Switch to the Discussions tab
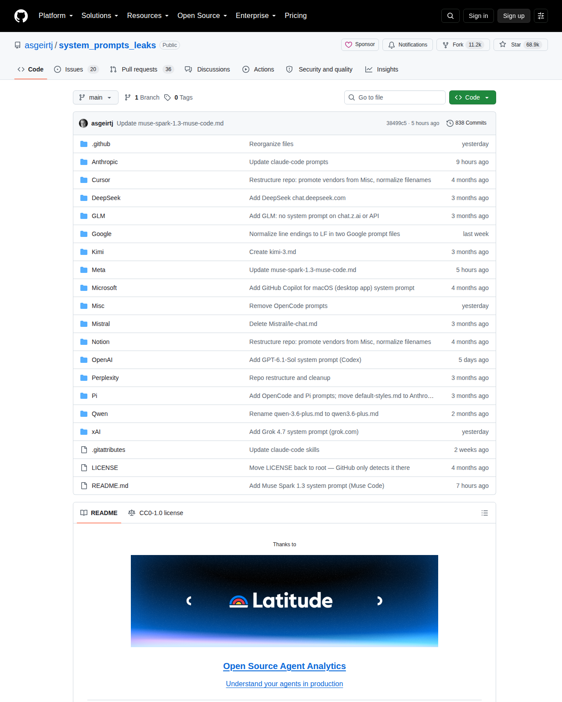The width and height of the screenshot is (562, 702). (207, 69)
